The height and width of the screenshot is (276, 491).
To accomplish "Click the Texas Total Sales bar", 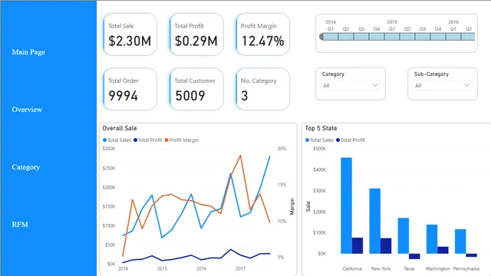I will [x=404, y=235].
